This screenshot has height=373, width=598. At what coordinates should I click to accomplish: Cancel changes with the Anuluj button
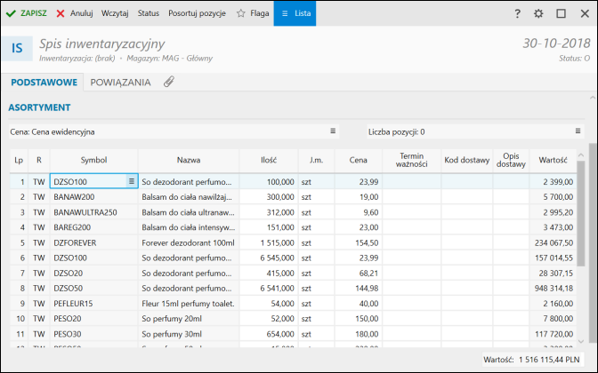(75, 13)
